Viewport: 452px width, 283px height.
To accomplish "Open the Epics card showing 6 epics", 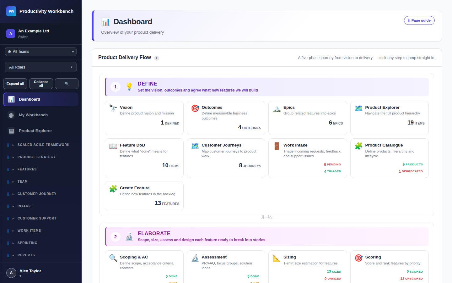I will coord(308,118).
